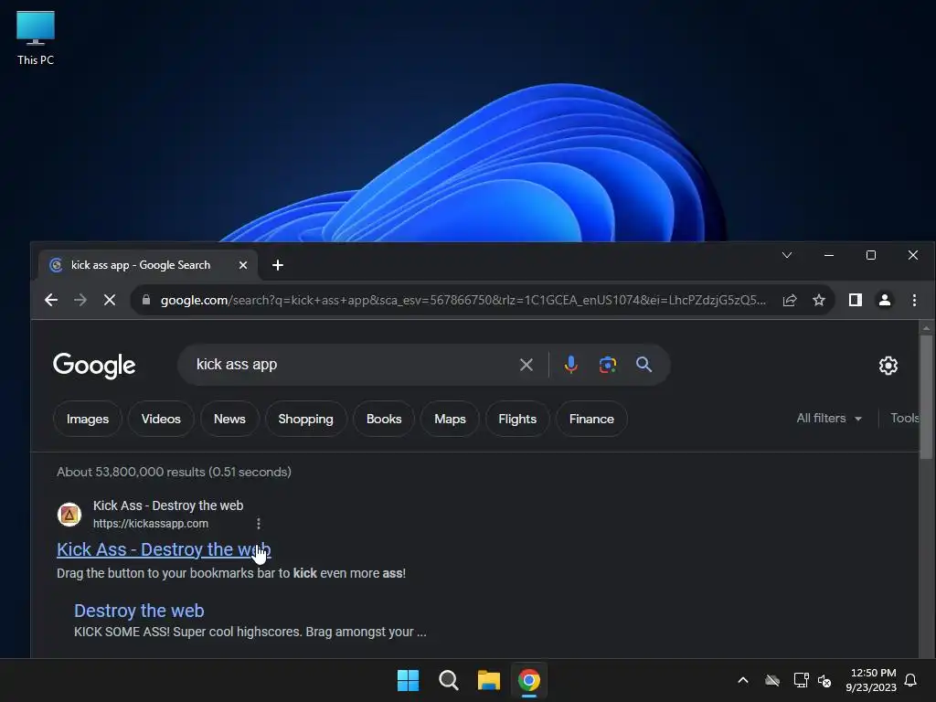Switch to the Shopping filter
The width and height of the screenshot is (936, 702).
(x=305, y=419)
